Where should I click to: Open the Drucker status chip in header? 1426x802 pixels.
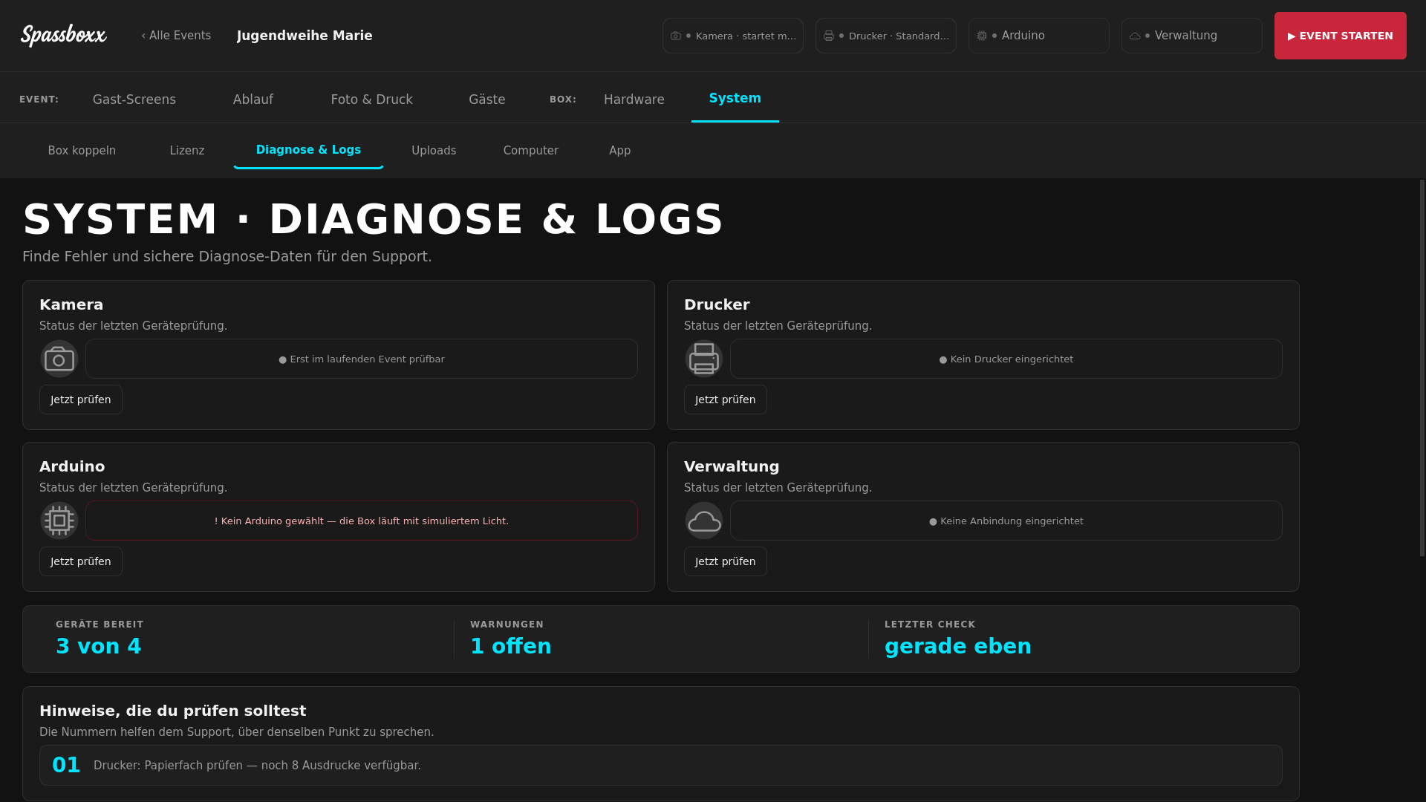coord(886,36)
